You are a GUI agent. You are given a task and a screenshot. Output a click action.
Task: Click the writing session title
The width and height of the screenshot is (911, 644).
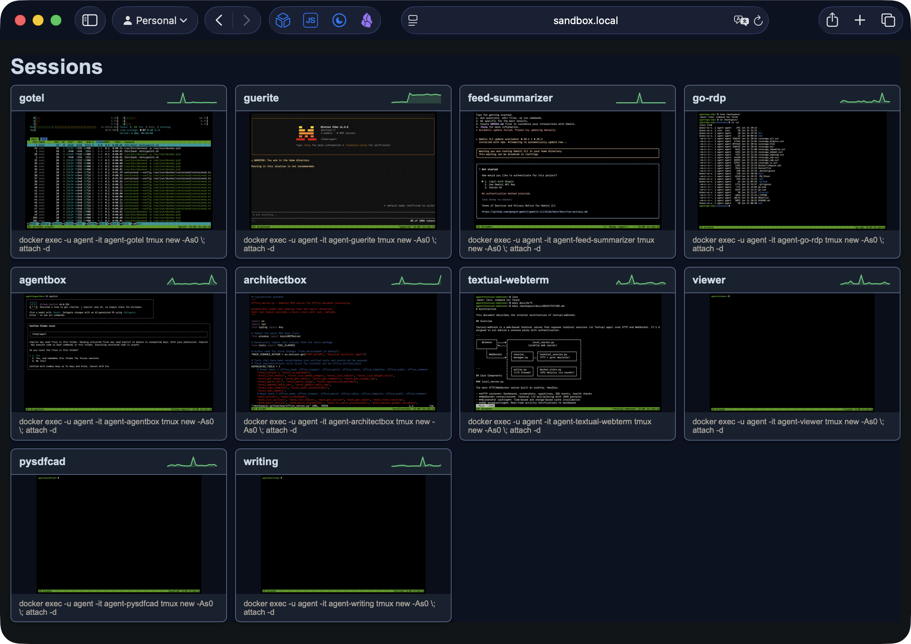[x=261, y=461]
